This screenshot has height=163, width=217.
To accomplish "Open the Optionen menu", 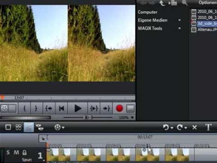I will [208, 2].
